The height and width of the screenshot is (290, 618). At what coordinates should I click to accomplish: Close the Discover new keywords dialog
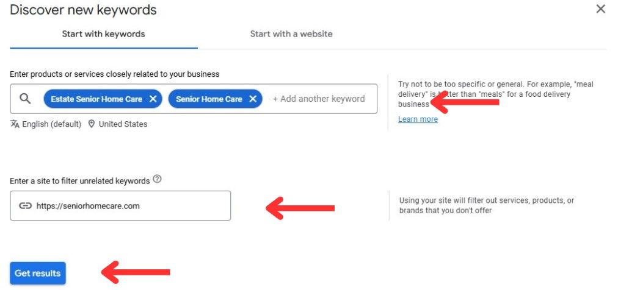pyautogui.click(x=601, y=9)
